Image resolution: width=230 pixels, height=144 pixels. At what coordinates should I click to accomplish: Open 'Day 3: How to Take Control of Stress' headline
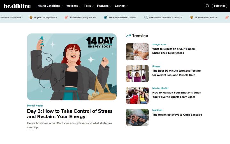click(x=70, y=114)
